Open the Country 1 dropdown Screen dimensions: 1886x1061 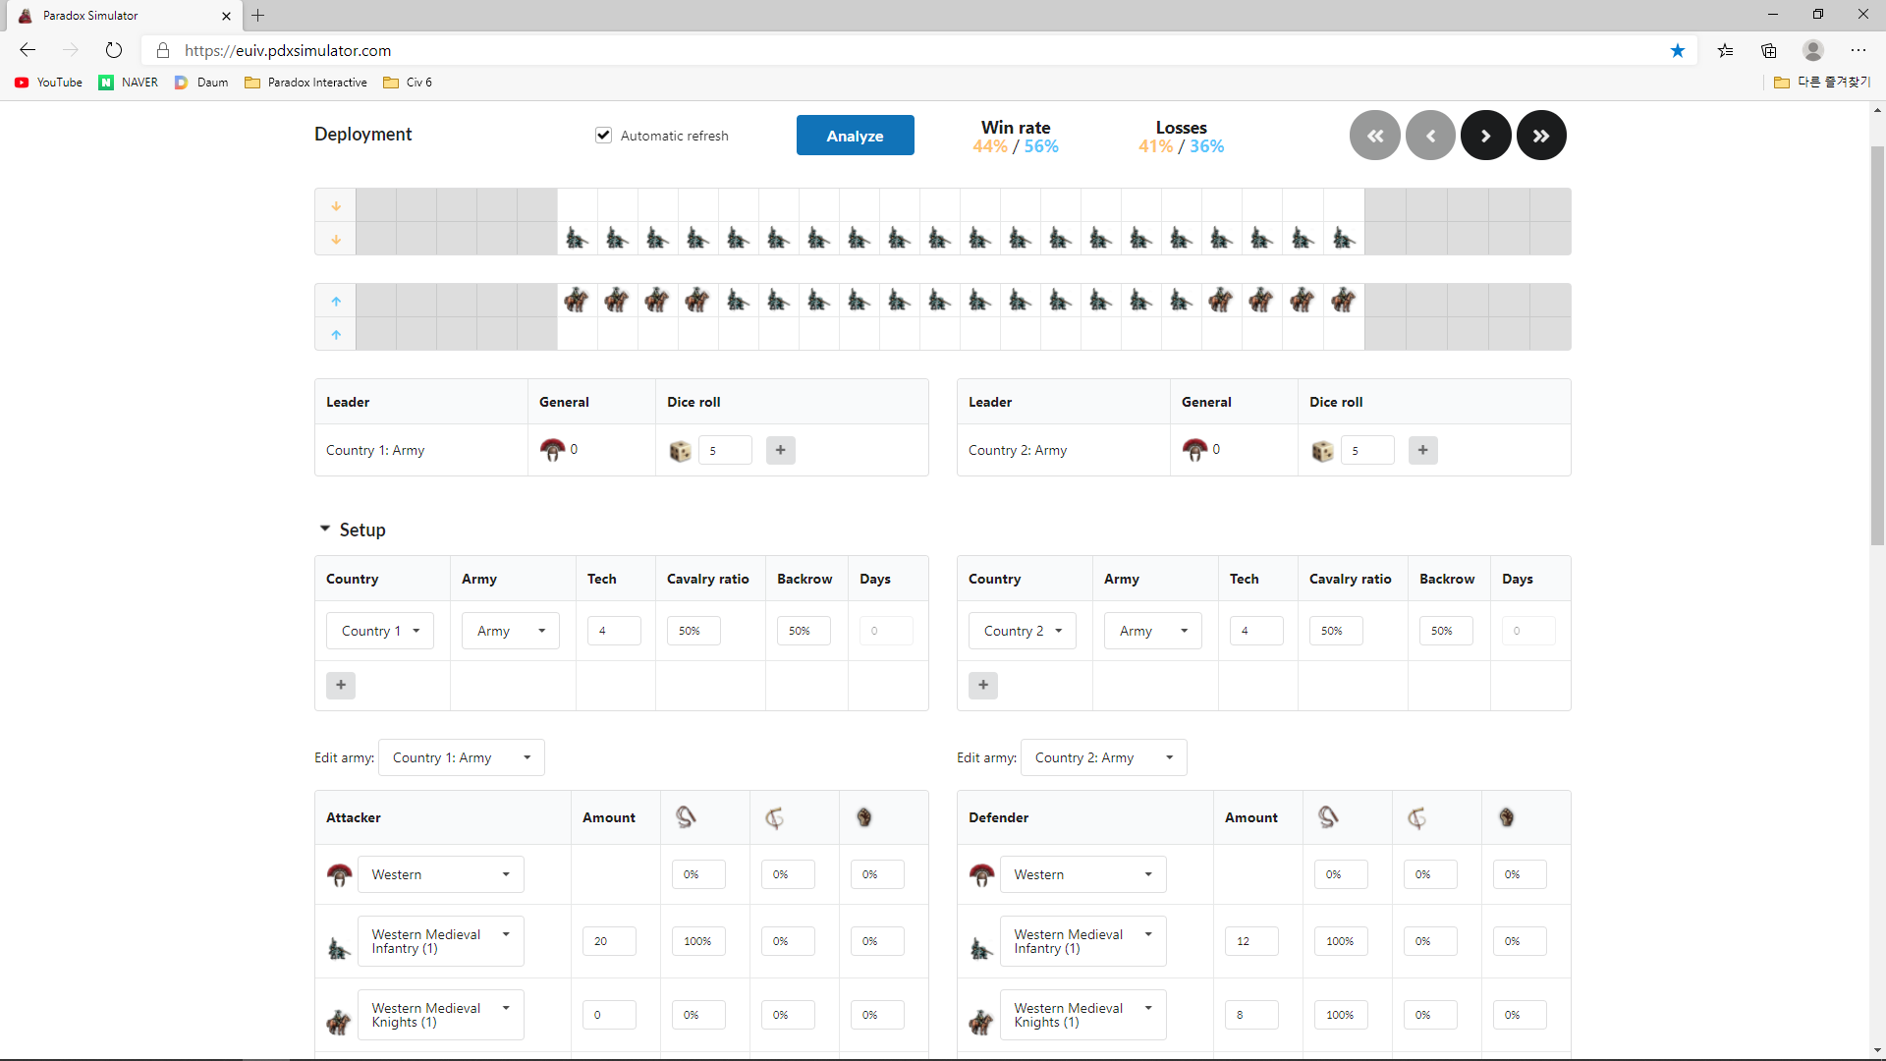(x=379, y=631)
